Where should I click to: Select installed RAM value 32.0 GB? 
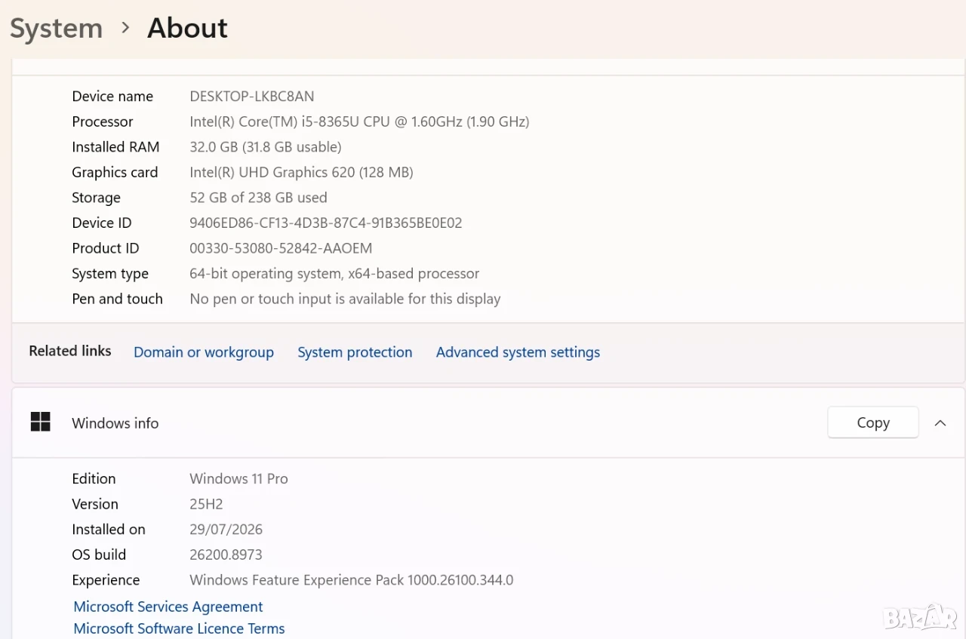coord(266,147)
